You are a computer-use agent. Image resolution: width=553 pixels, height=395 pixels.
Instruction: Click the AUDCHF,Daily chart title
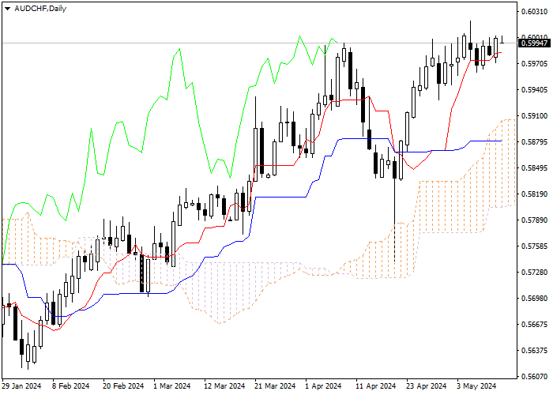click(40, 9)
